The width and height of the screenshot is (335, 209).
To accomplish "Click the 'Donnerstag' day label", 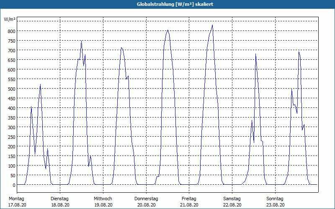I will pyautogui.click(x=146, y=199).
